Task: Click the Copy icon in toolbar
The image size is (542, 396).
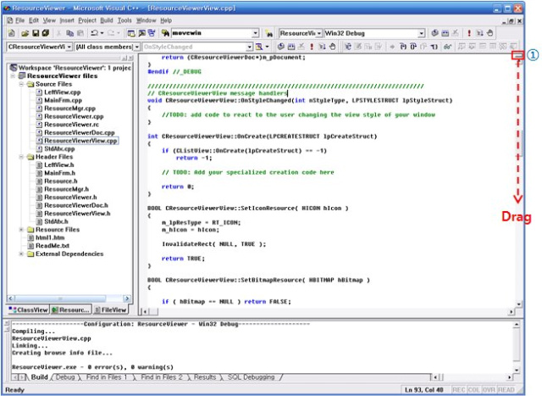Action: click(x=69, y=33)
